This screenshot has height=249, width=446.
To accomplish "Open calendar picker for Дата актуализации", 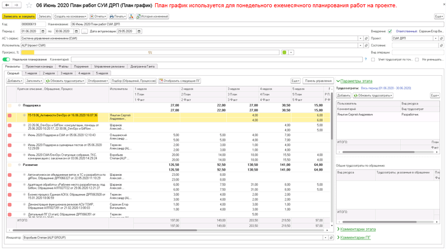I will click(x=139, y=31).
